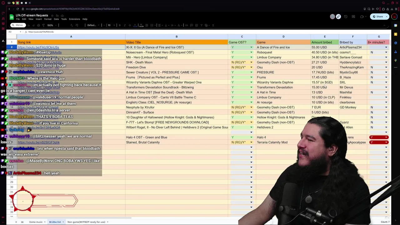Click the font size 10 field
Viewport: 400px width, 225px height.
[x=109, y=25]
